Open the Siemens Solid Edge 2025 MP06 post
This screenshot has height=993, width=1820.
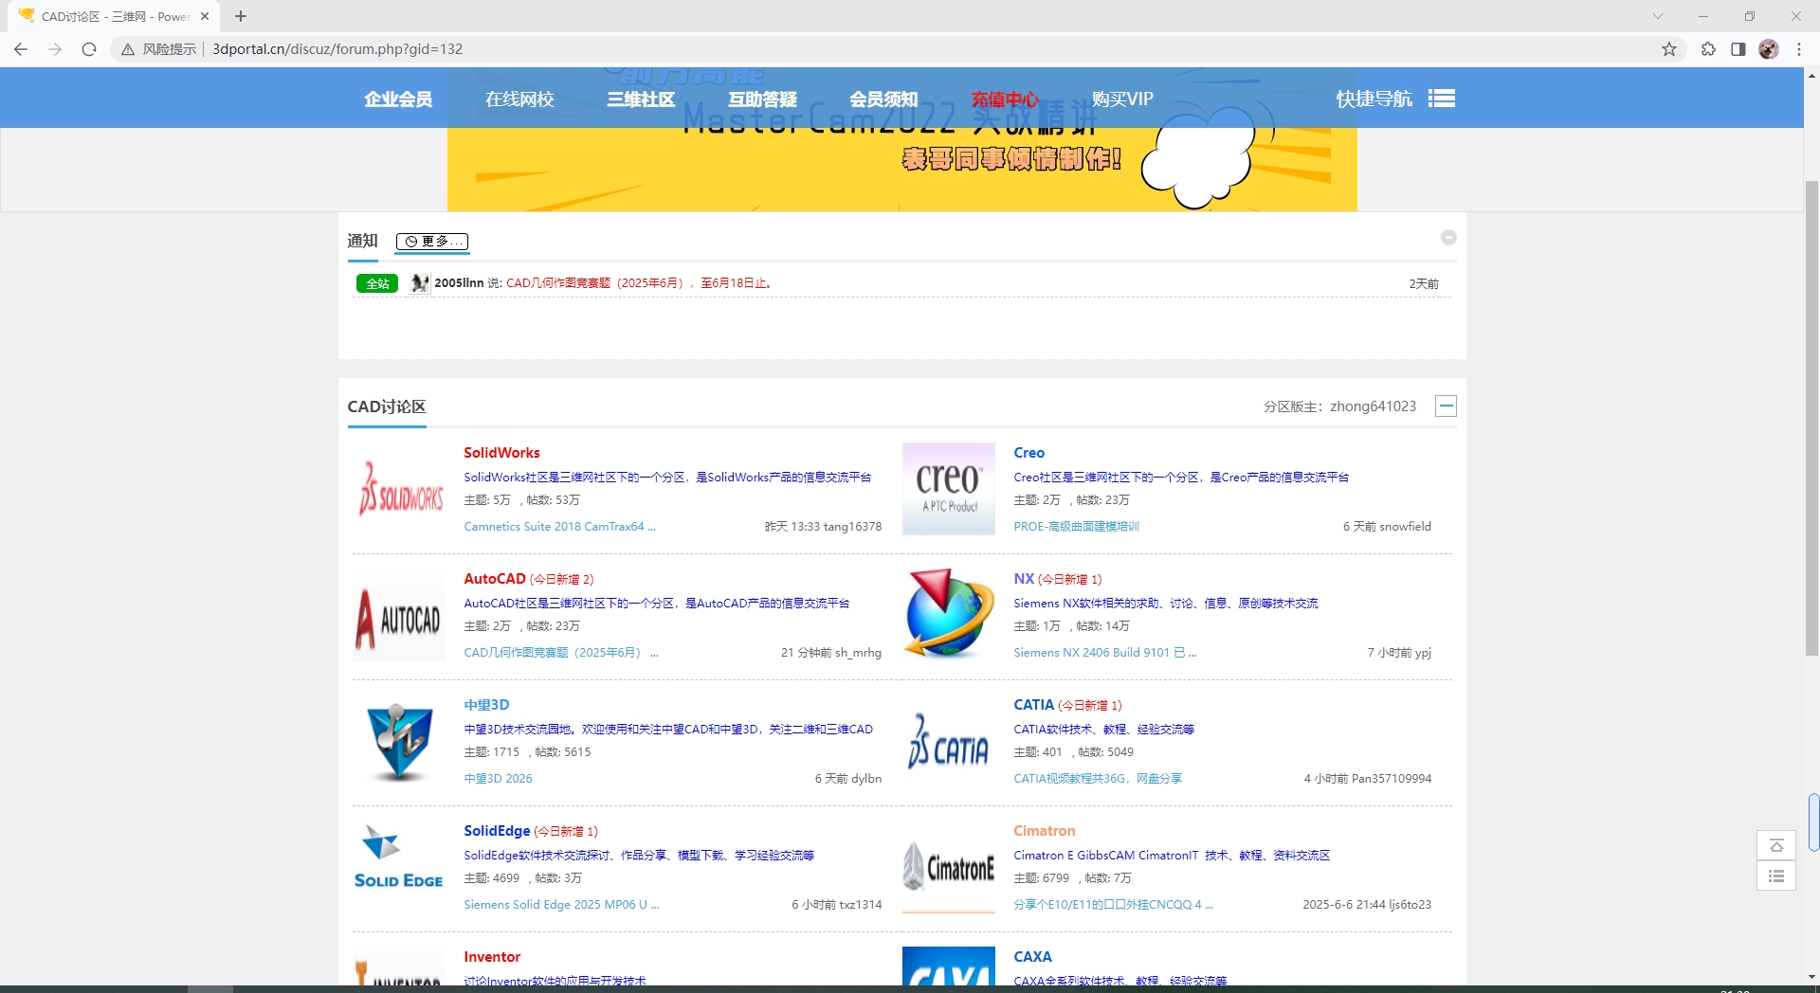click(x=561, y=905)
